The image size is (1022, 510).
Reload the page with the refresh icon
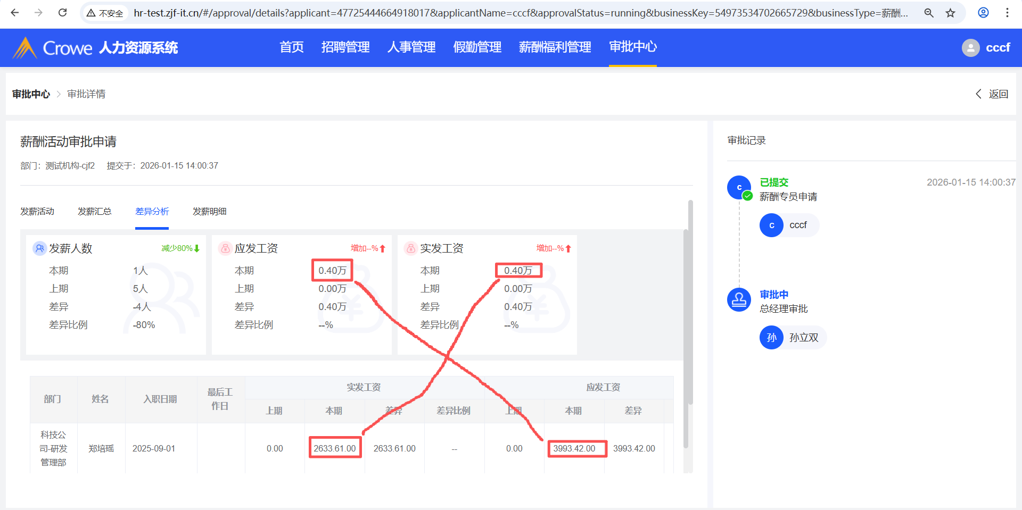tap(62, 13)
